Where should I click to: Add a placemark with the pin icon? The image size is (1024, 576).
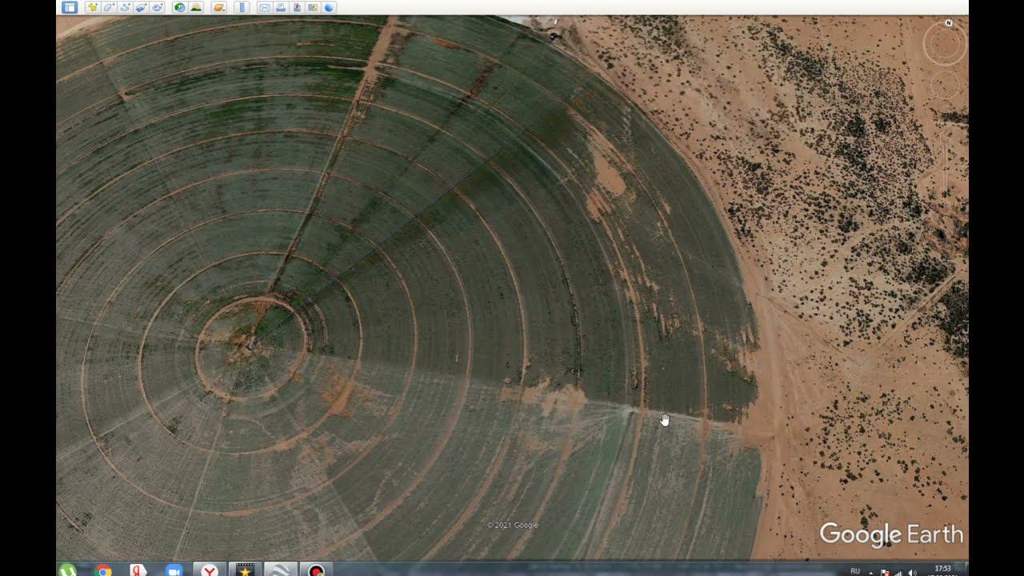(x=92, y=7)
